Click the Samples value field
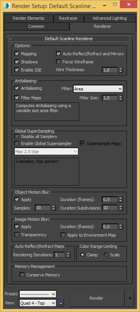Screen dimensions: 140x312 point(43,208)
